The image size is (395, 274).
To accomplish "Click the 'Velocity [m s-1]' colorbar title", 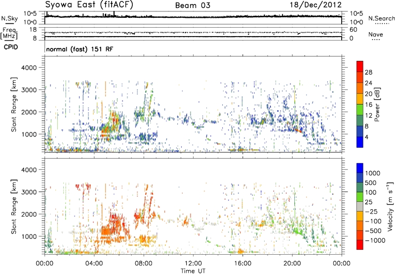I will 390,206.
